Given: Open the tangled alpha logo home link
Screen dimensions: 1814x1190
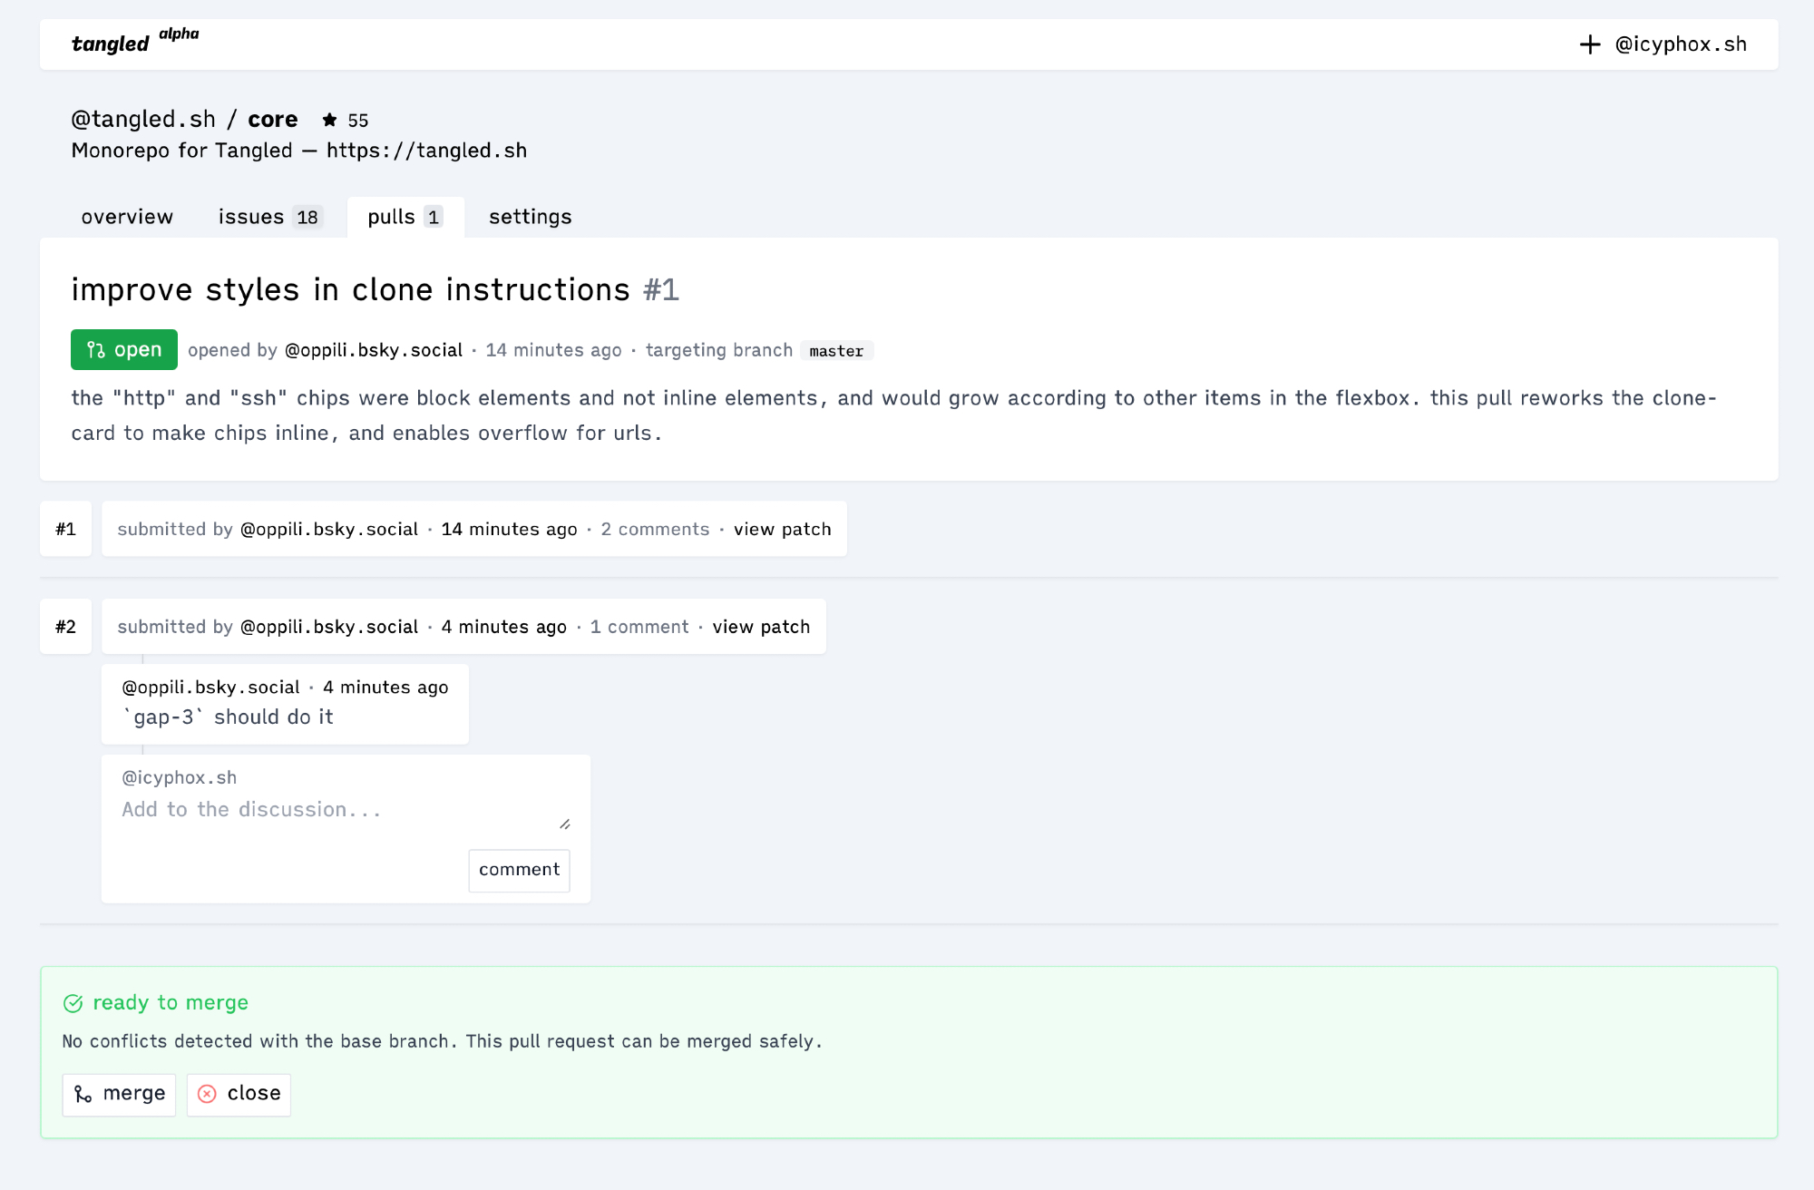Looking at the screenshot, I should (x=111, y=44).
